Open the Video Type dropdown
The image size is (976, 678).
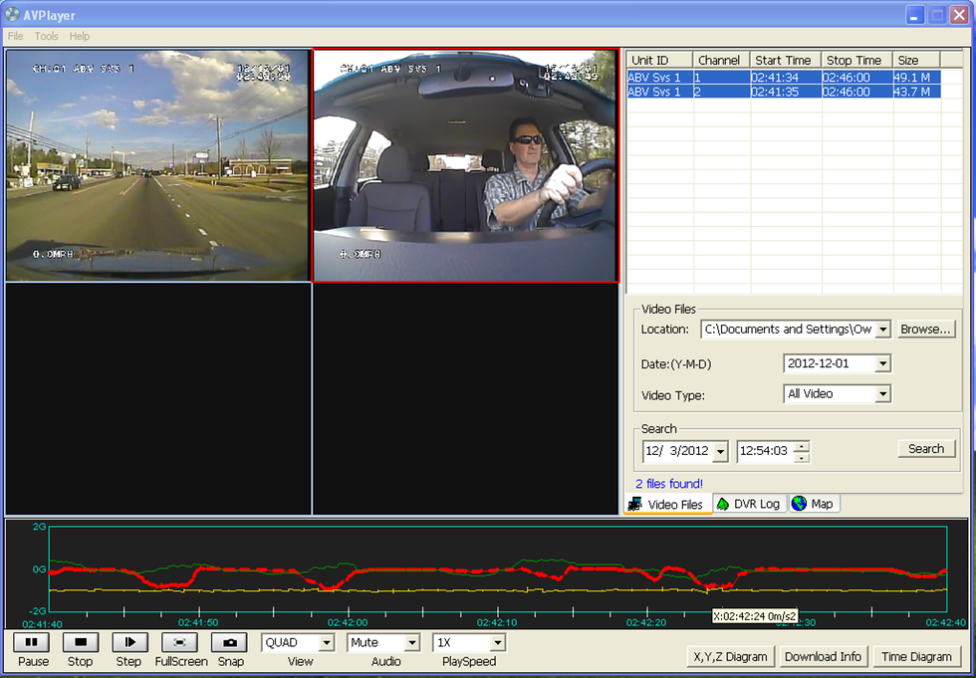[x=881, y=394]
